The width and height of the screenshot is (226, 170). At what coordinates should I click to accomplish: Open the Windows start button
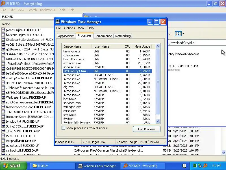click(13, 166)
